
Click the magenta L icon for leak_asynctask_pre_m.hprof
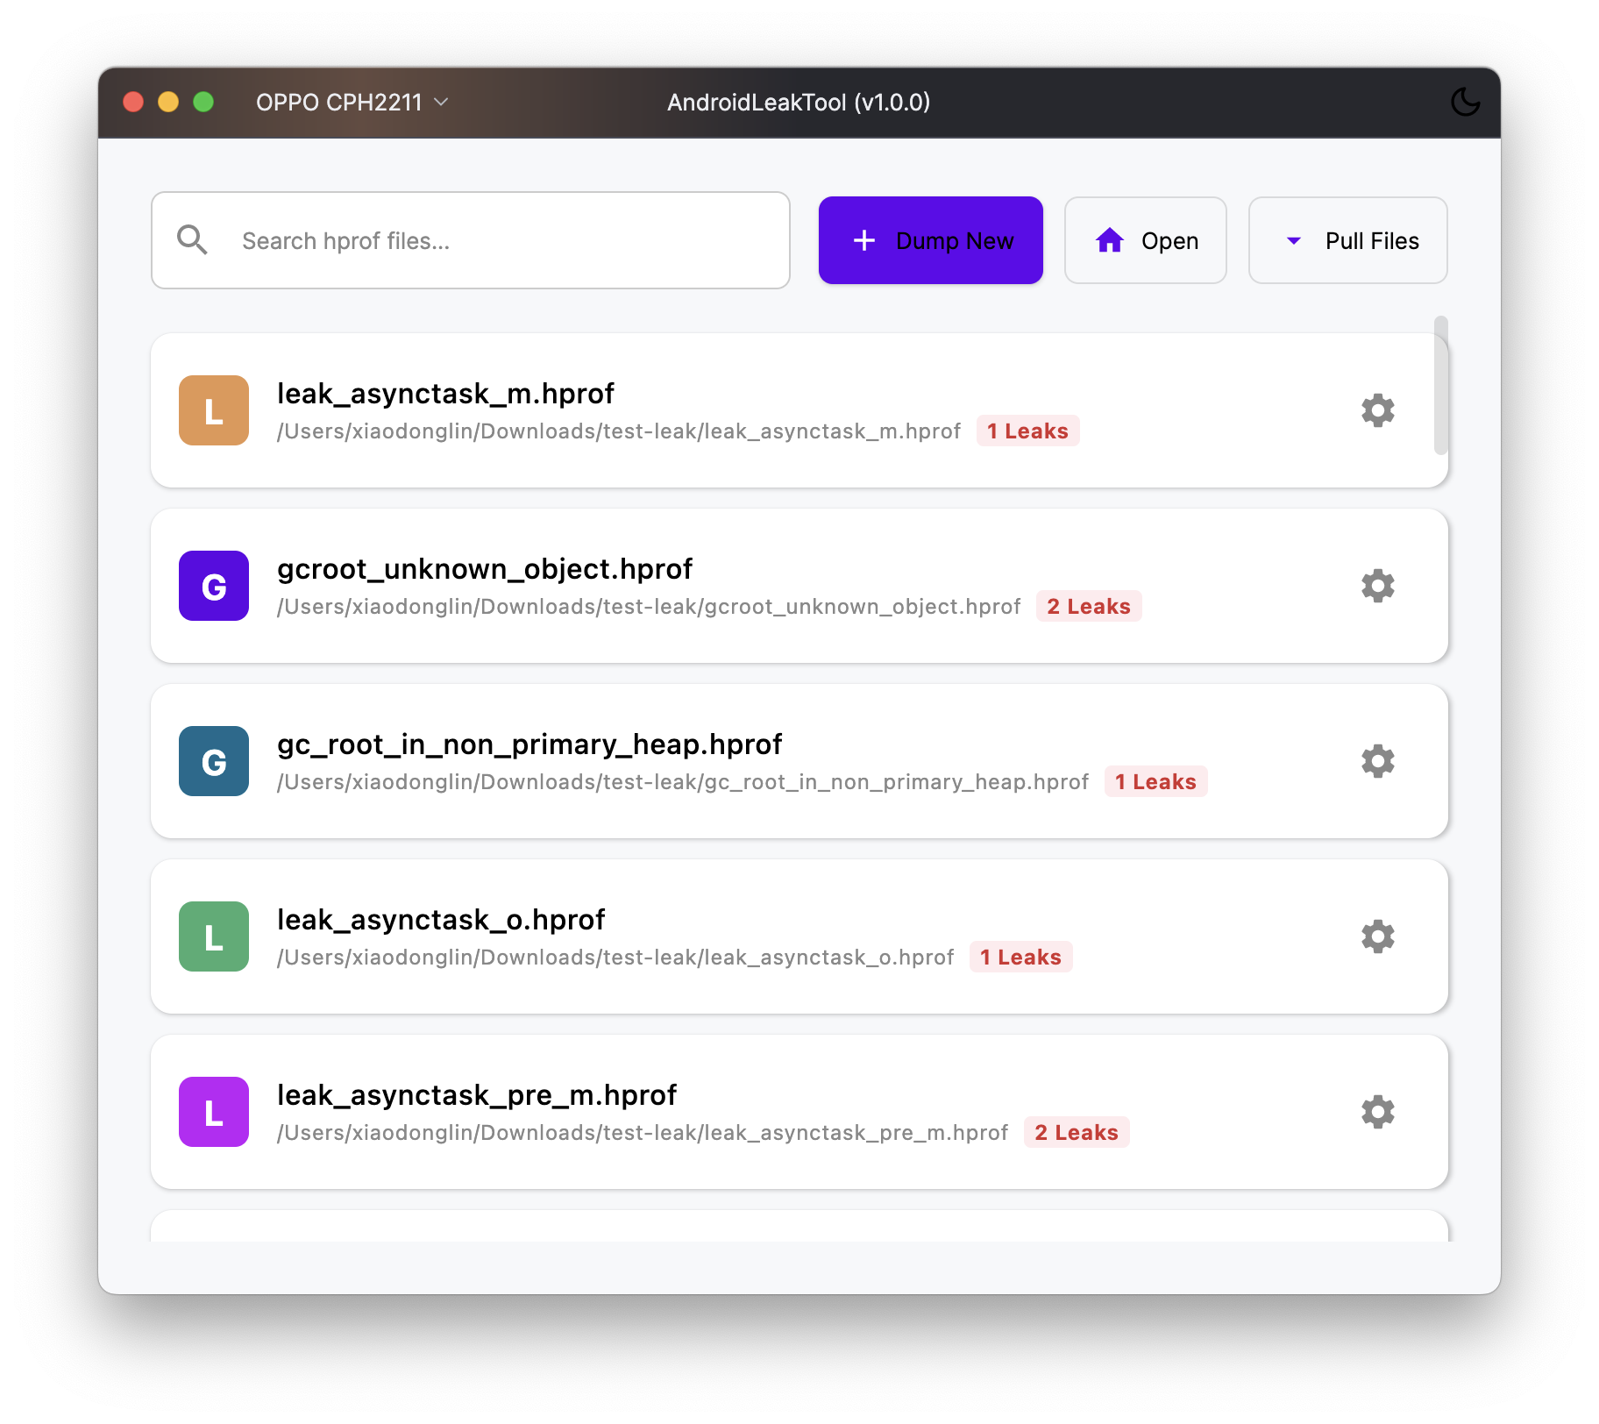[x=213, y=1112]
